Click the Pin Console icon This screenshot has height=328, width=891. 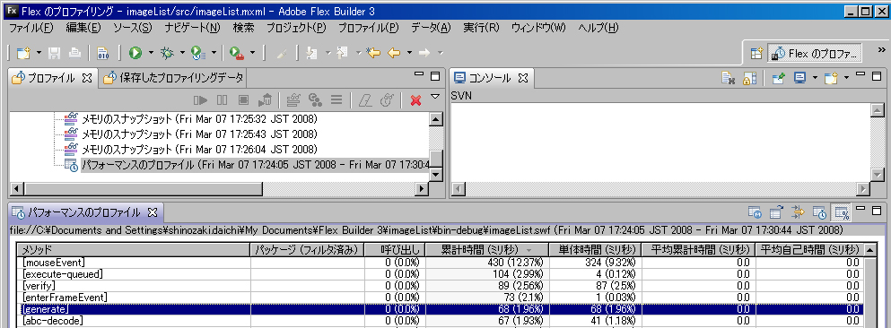tap(778, 78)
